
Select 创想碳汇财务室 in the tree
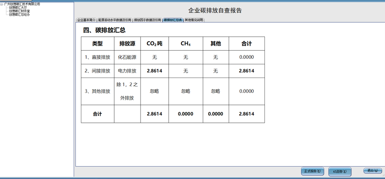click(x=20, y=11)
